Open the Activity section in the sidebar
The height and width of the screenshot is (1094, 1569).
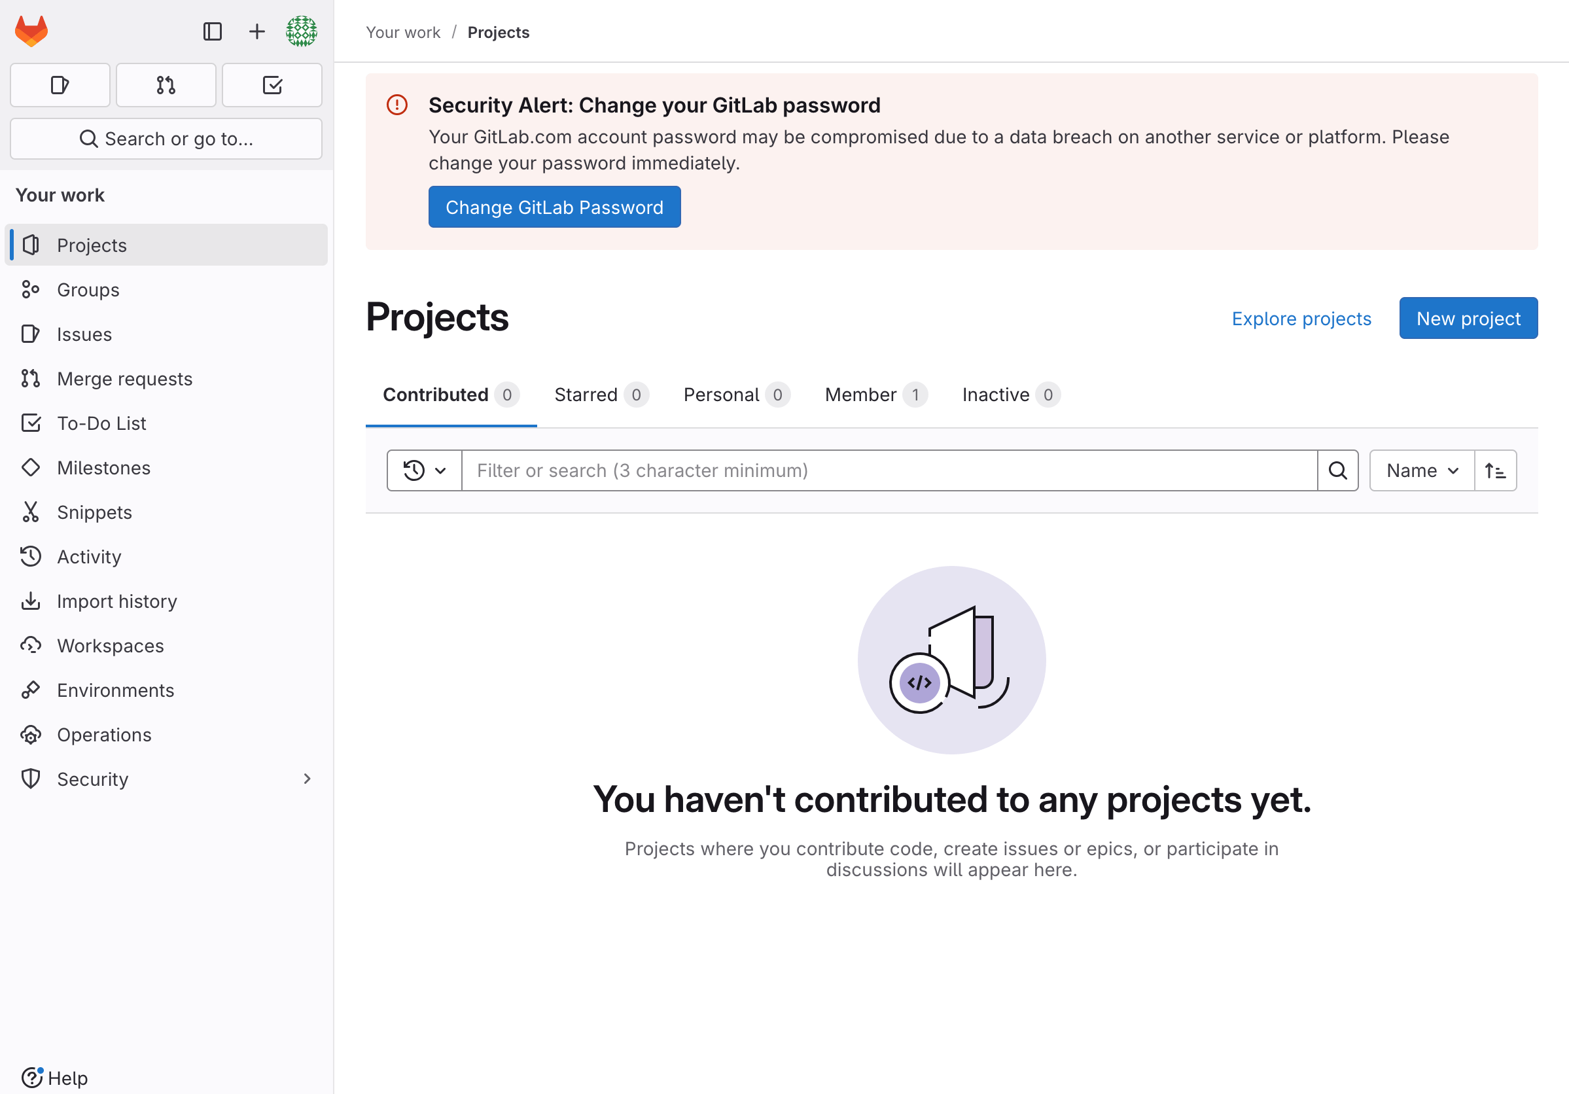click(89, 556)
